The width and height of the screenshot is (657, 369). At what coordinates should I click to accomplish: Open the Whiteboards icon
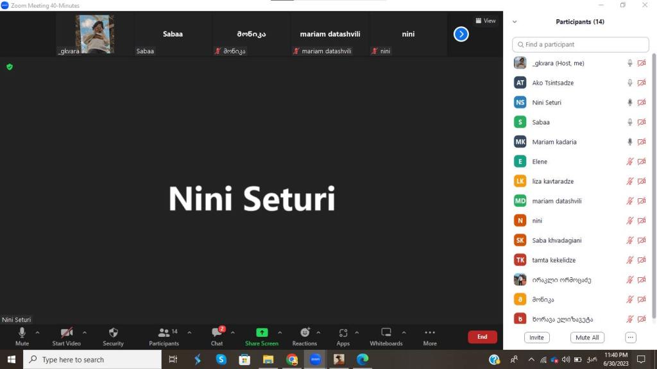[386, 332]
